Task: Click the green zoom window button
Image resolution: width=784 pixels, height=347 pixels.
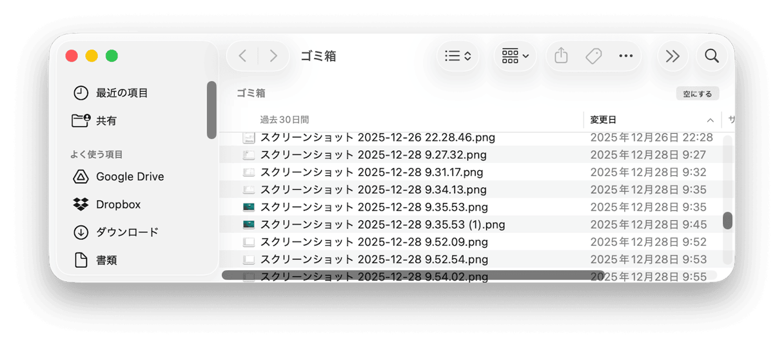Action: pos(112,56)
